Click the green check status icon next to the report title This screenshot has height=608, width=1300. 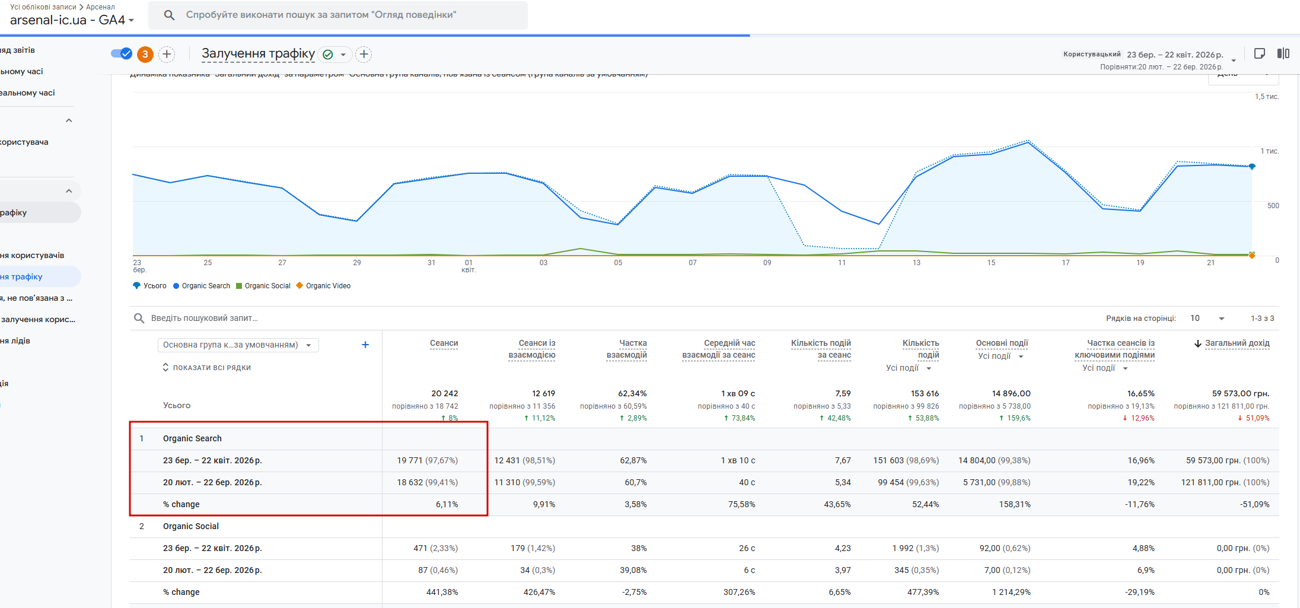coord(327,55)
